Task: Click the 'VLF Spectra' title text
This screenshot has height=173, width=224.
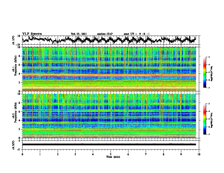Action: 32,34
